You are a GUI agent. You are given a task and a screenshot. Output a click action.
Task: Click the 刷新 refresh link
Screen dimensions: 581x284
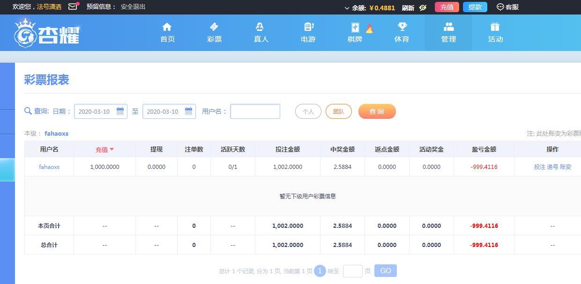(408, 7)
